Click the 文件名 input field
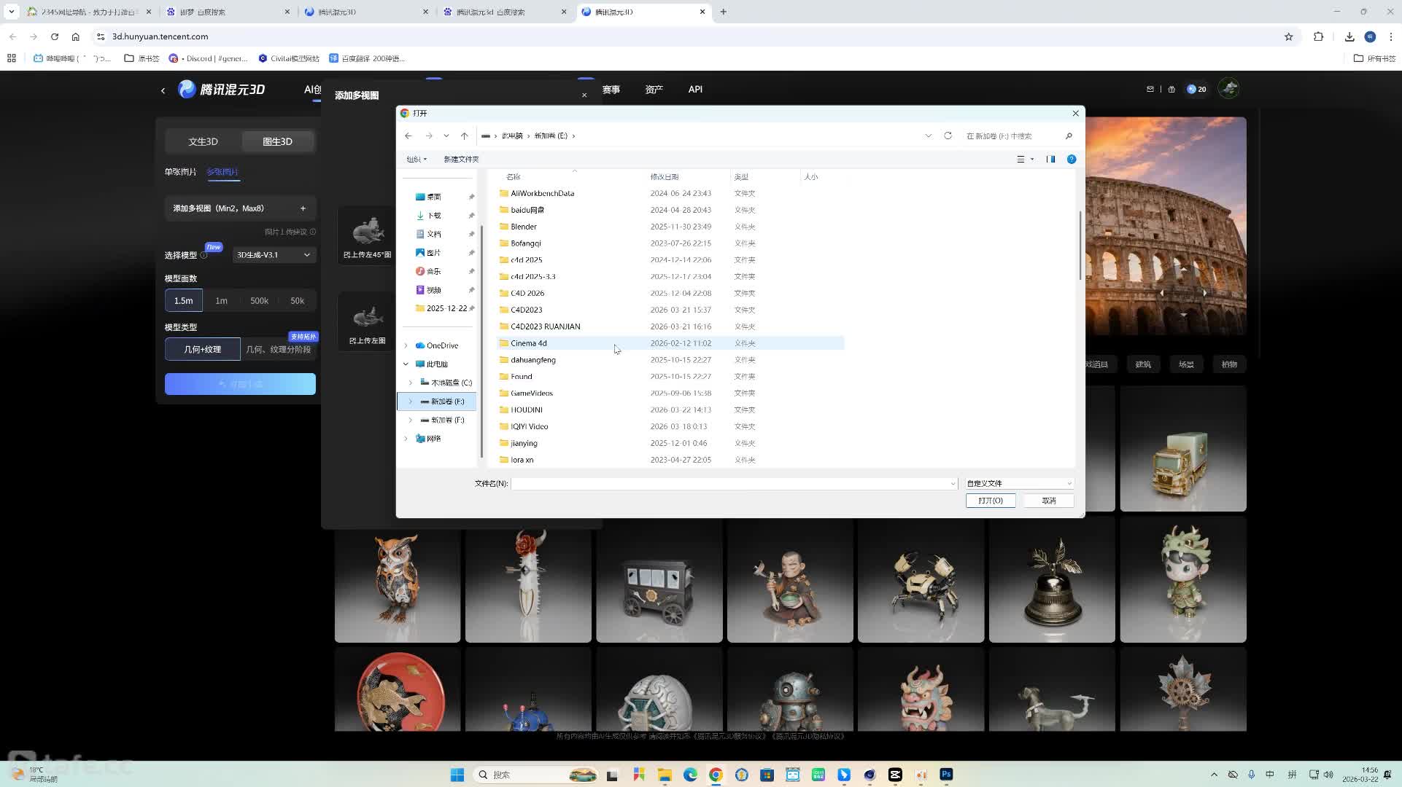The image size is (1402, 787). [x=734, y=484]
